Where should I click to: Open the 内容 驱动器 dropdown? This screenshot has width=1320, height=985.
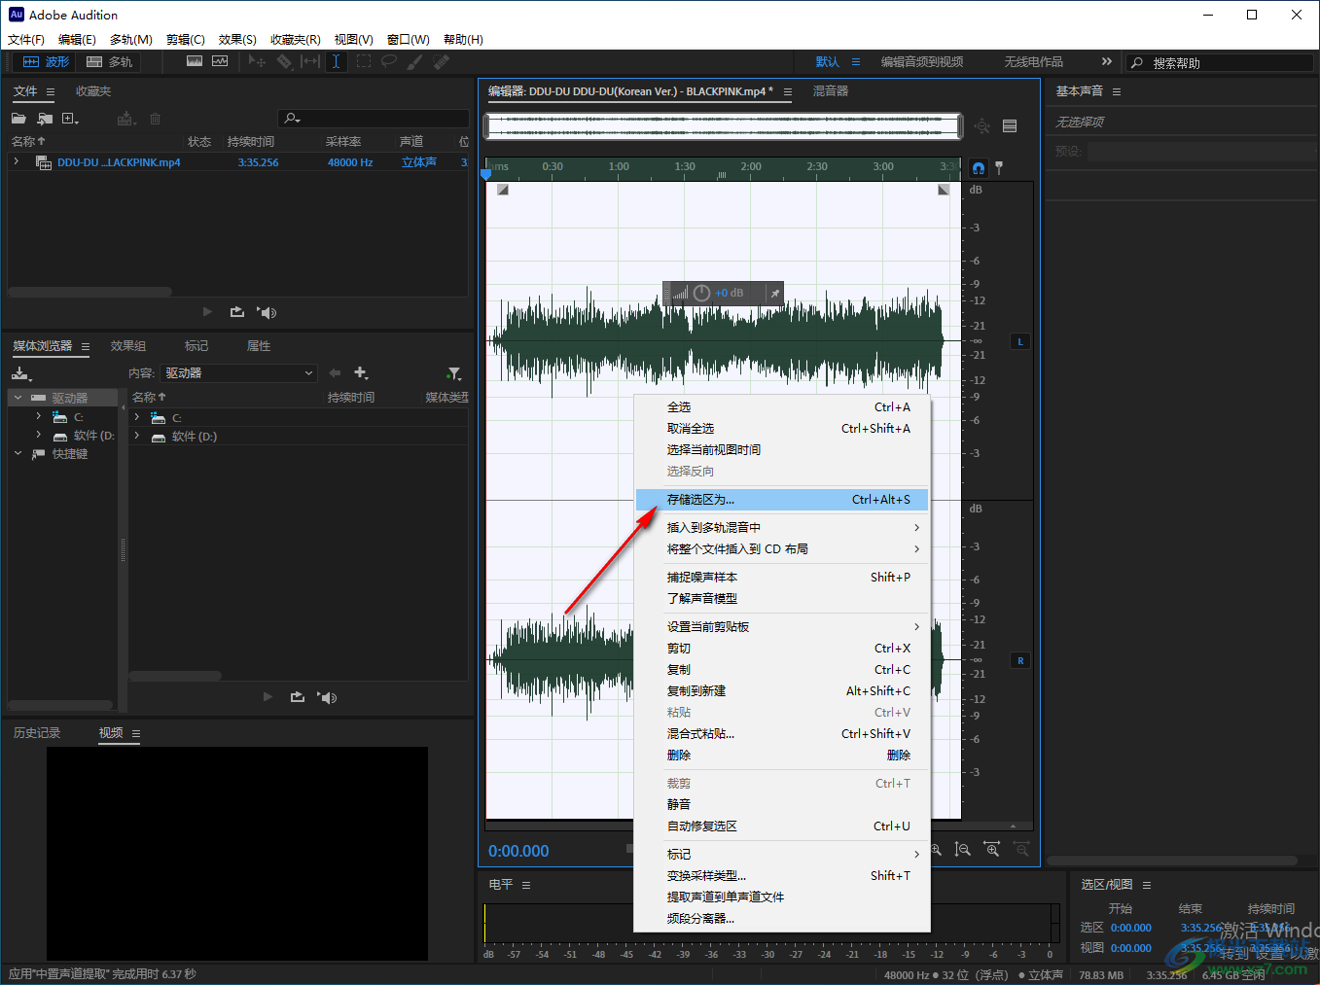pos(239,373)
